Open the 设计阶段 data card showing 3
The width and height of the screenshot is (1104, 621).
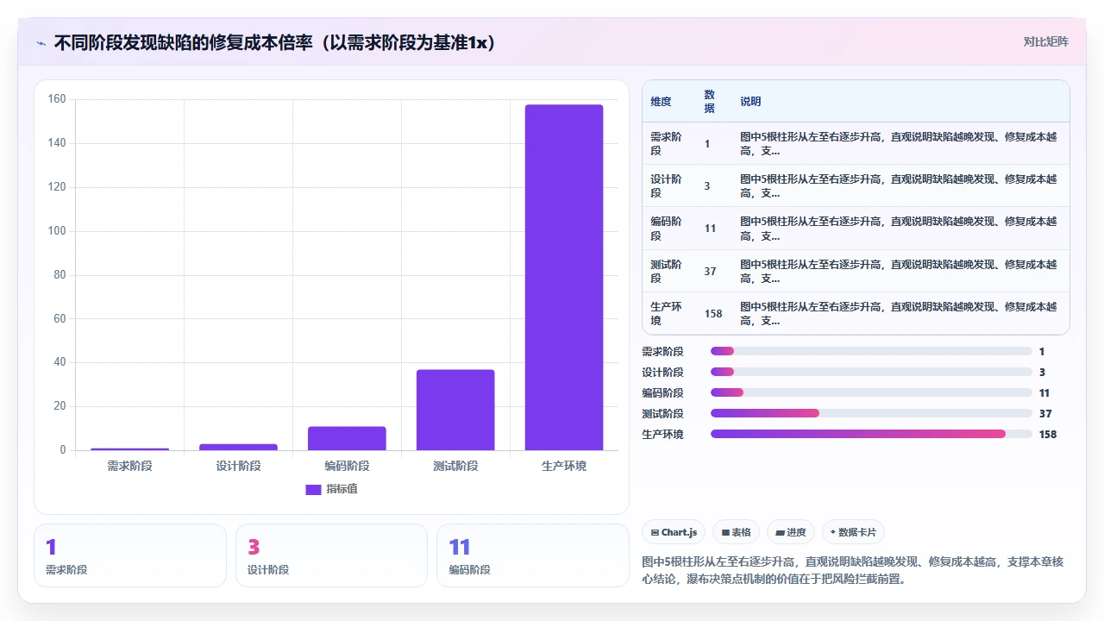coord(331,555)
